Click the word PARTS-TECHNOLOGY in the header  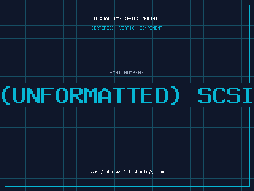[x=137, y=18]
